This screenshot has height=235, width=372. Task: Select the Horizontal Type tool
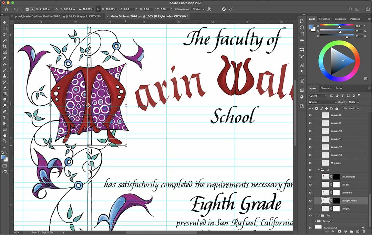coord(4,118)
